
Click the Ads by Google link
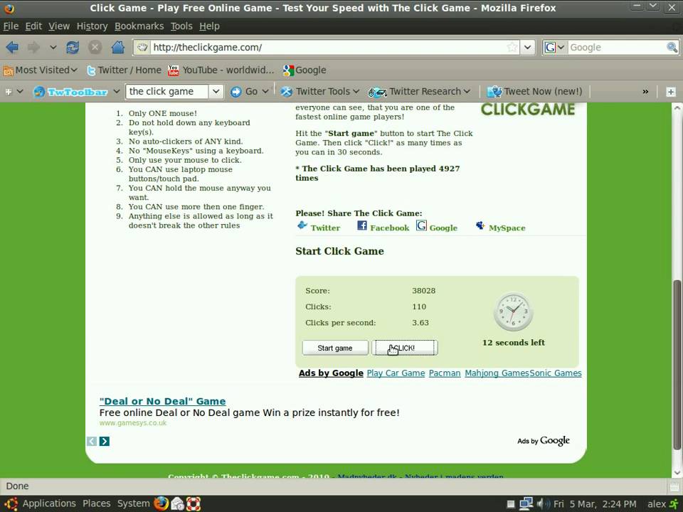click(331, 373)
